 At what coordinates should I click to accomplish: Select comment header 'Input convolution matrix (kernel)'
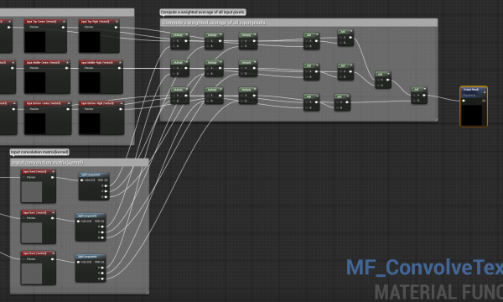[80, 163]
